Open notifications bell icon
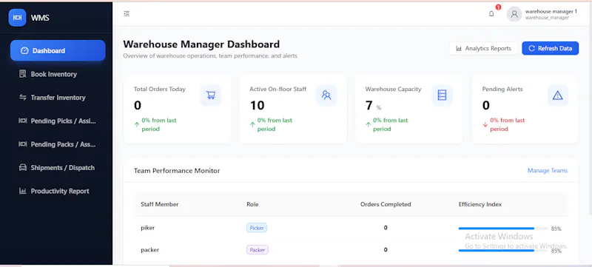The width and height of the screenshot is (592, 267). pos(491,14)
